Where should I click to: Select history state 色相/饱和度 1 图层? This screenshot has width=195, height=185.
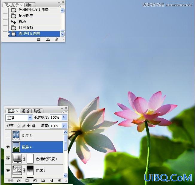pos(34,10)
